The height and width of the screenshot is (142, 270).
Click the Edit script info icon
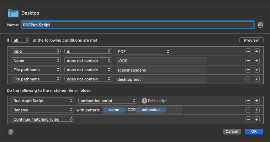144,101
